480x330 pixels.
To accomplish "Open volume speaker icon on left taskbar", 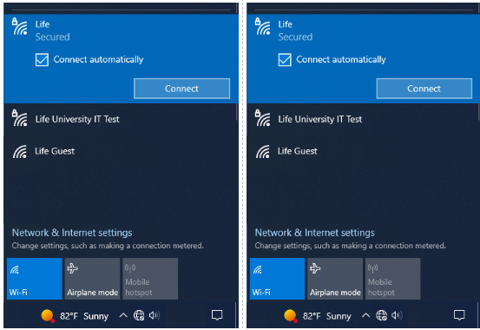I will point(155,315).
